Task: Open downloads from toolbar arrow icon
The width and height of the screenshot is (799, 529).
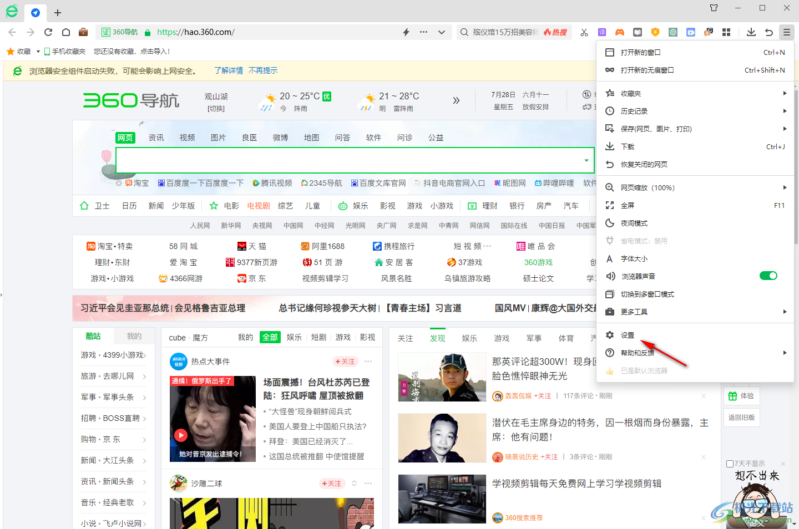Action: 751,32
